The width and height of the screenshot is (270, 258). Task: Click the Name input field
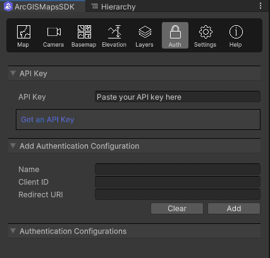[178, 169]
